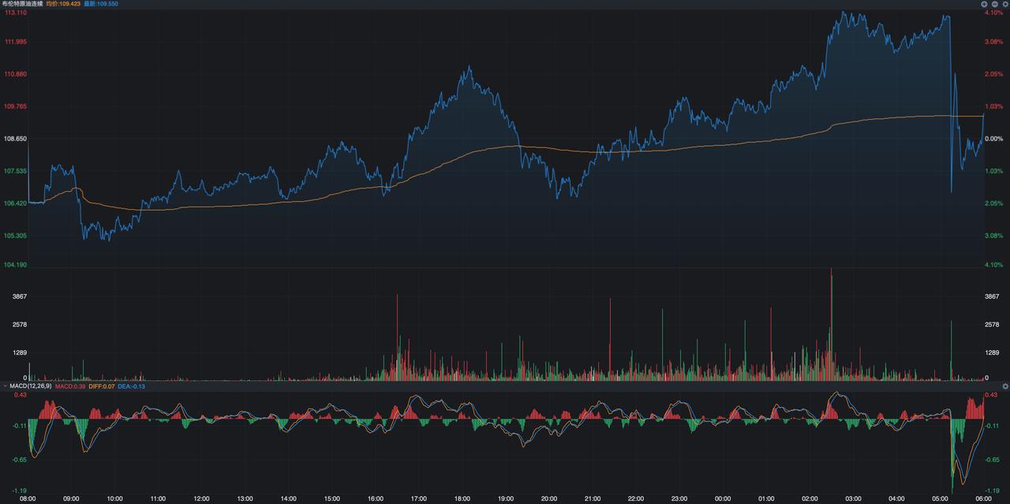This screenshot has width=1010, height=504.
Task: Click the 3867 left volume axis label
Action: point(20,297)
